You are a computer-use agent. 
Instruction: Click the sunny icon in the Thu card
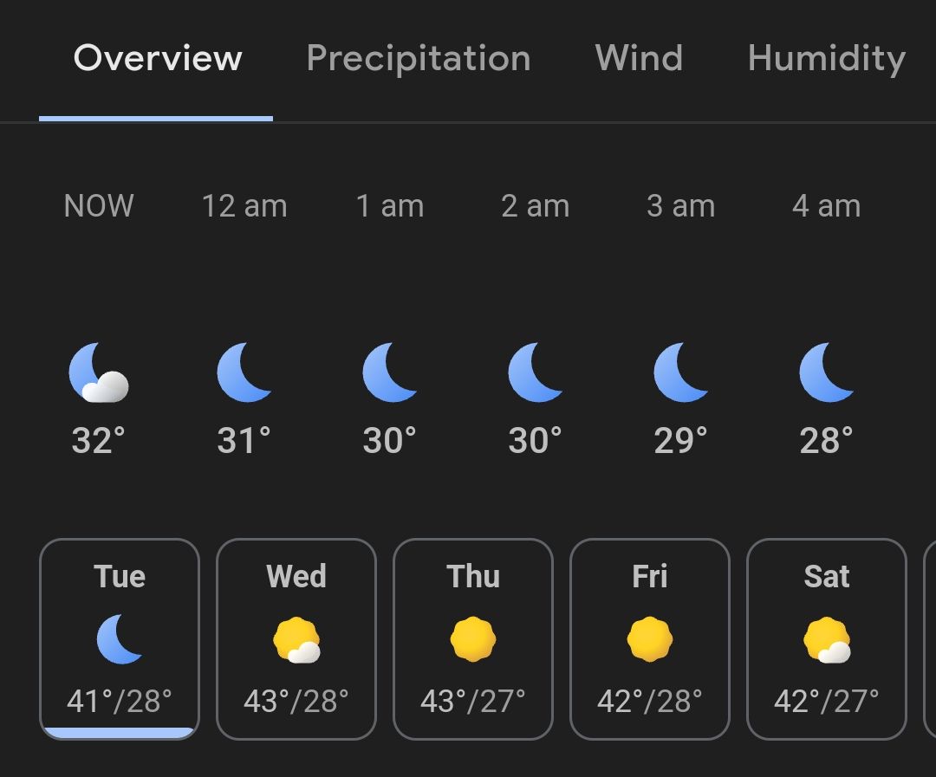(x=473, y=639)
